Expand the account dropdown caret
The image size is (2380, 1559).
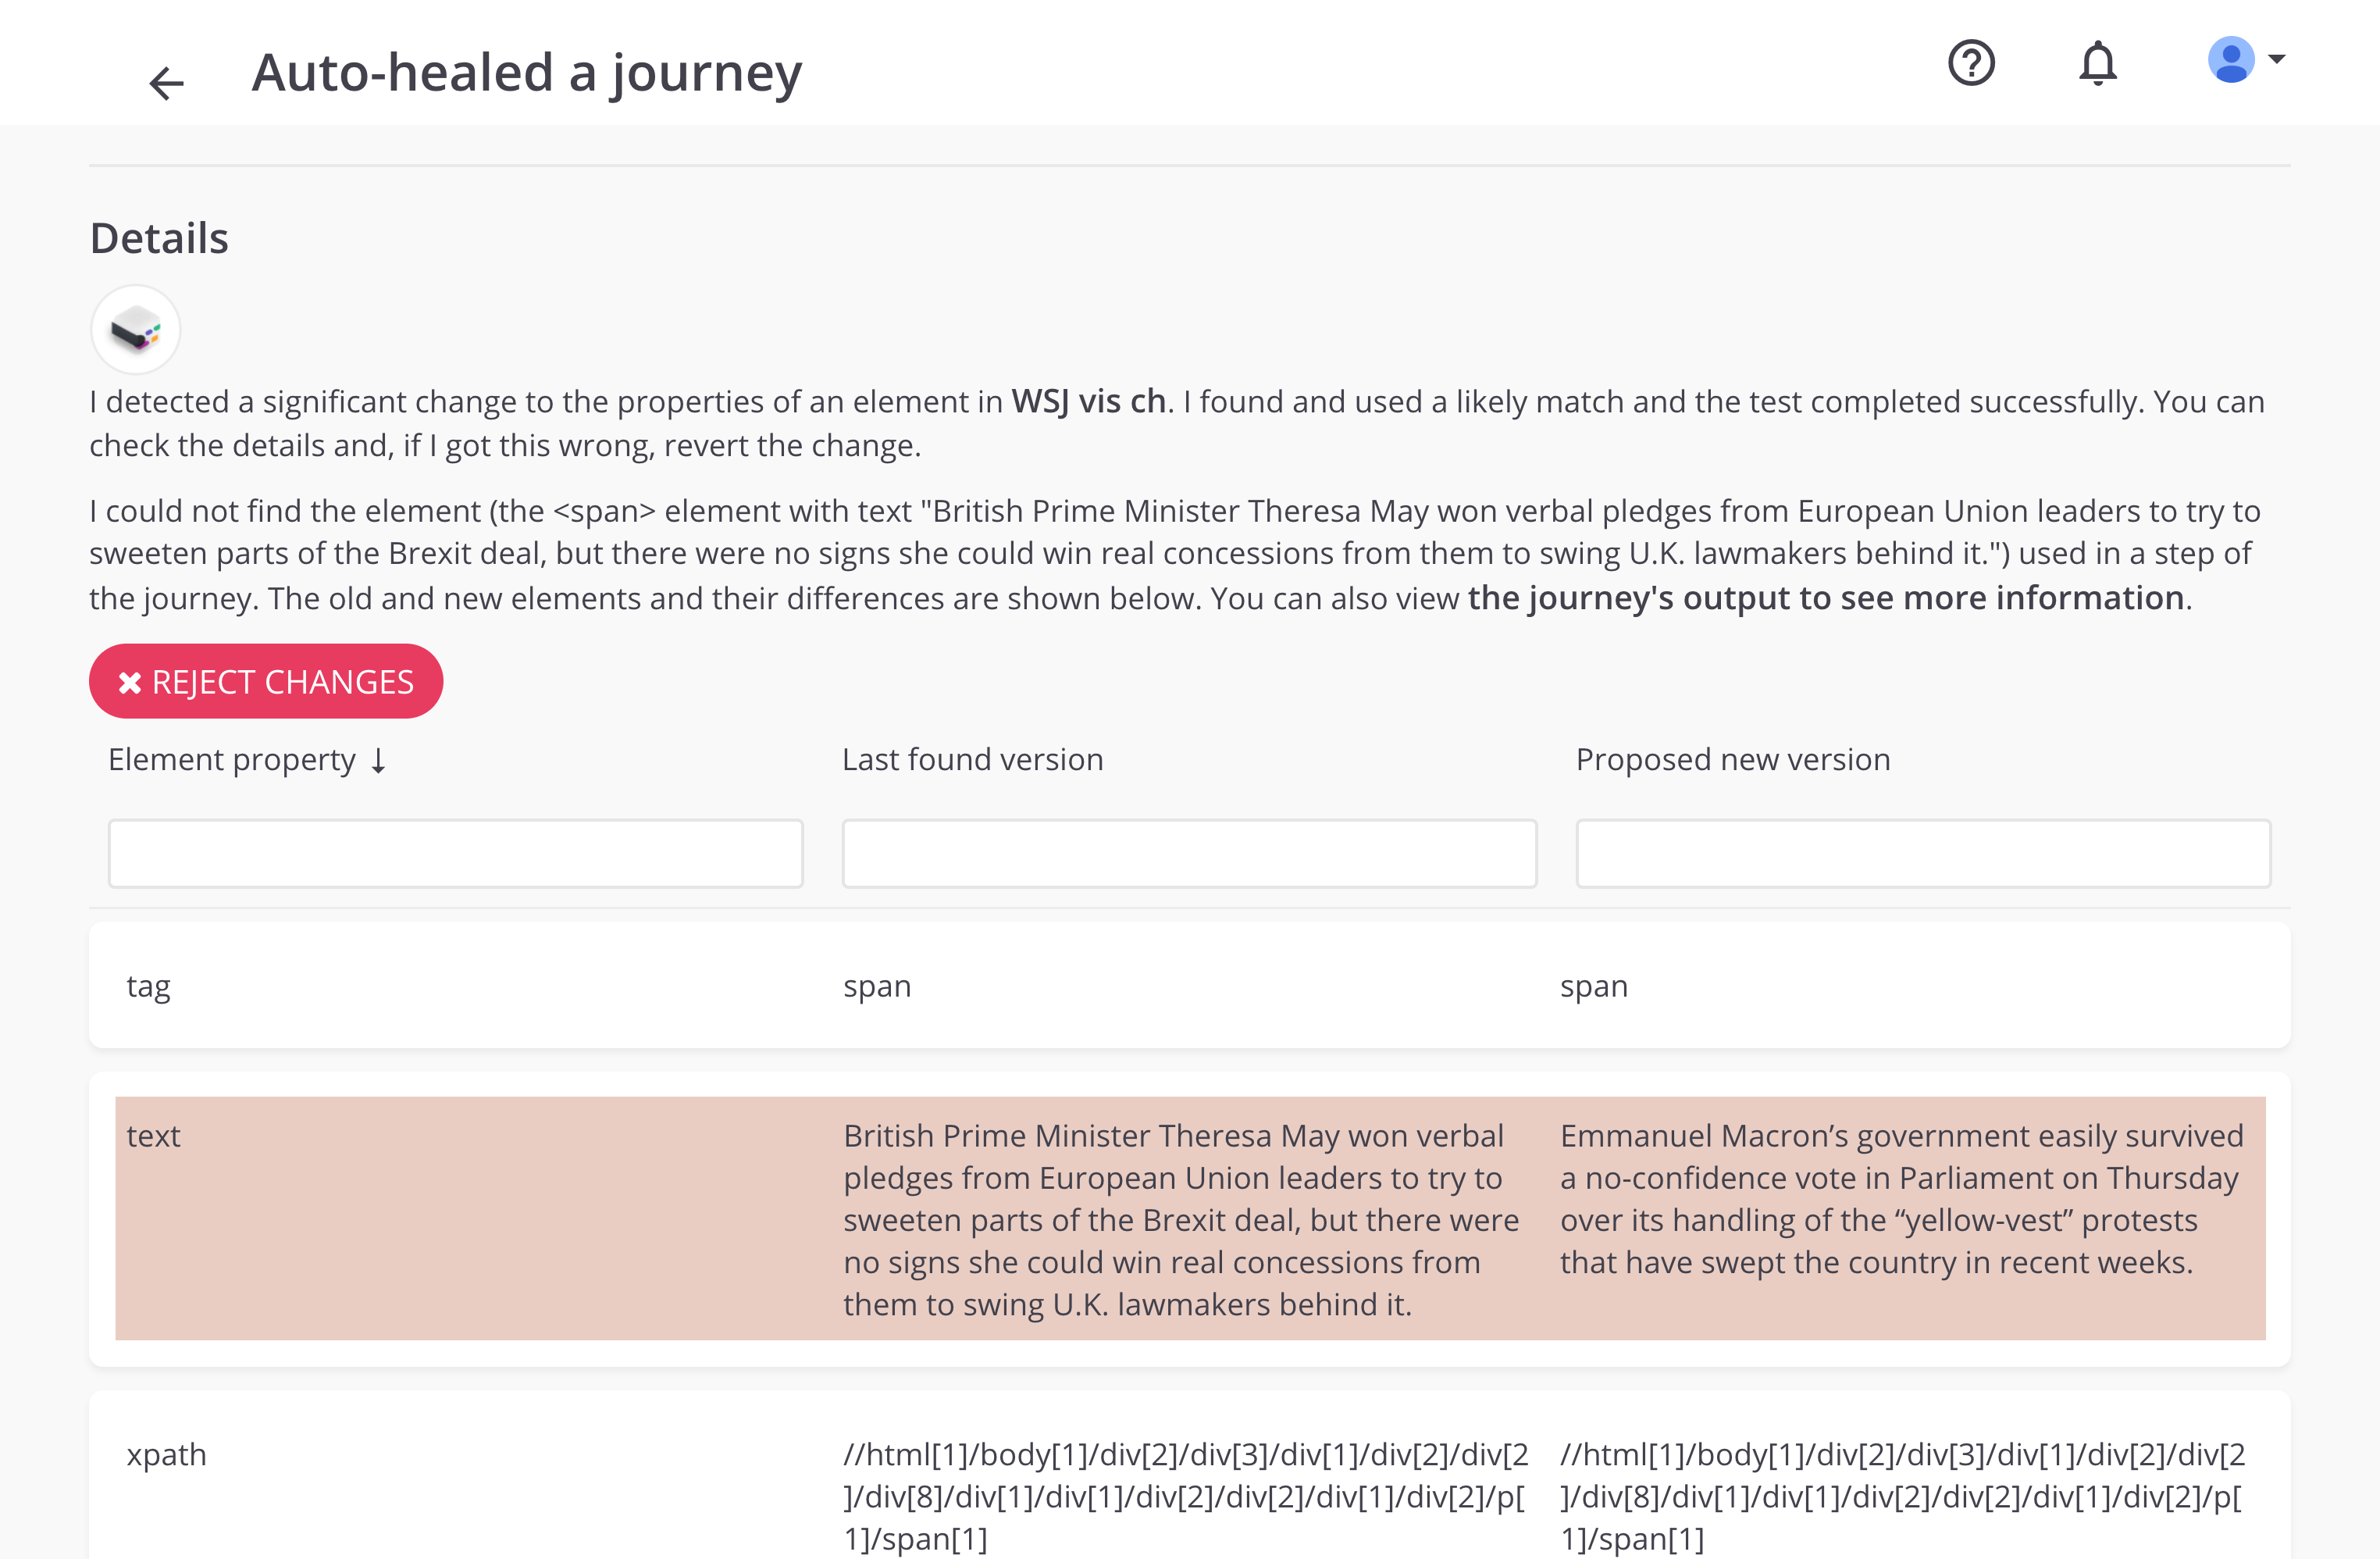click(2277, 59)
